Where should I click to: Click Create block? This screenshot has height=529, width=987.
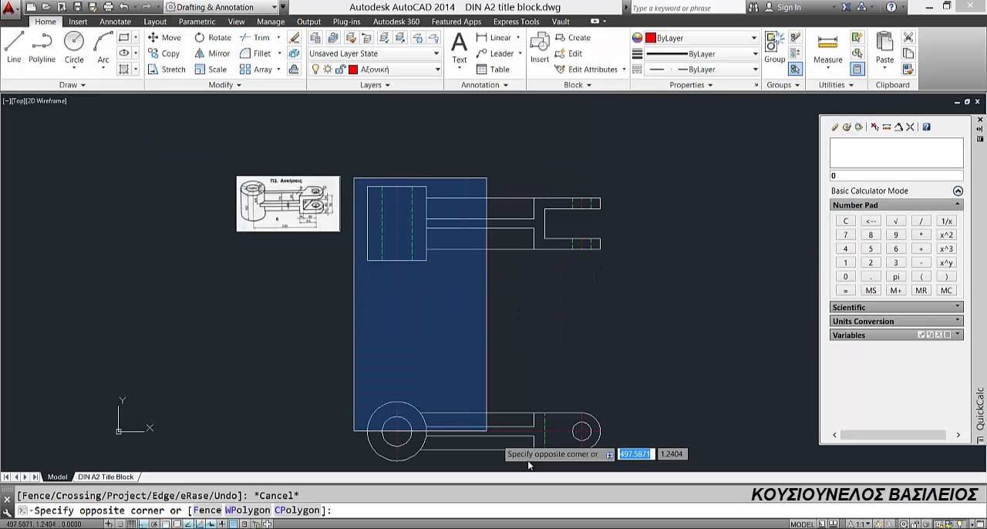click(x=572, y=37)
